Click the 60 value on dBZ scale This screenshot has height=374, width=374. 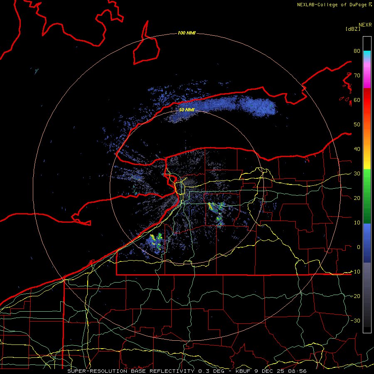[357, 100]
